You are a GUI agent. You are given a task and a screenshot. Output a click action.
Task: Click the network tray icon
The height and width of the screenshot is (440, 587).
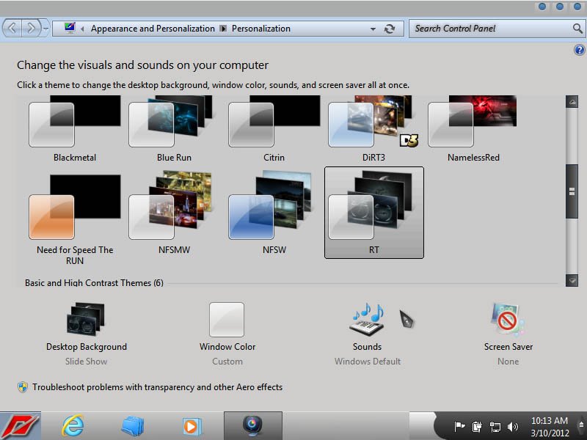click(495, 427)
